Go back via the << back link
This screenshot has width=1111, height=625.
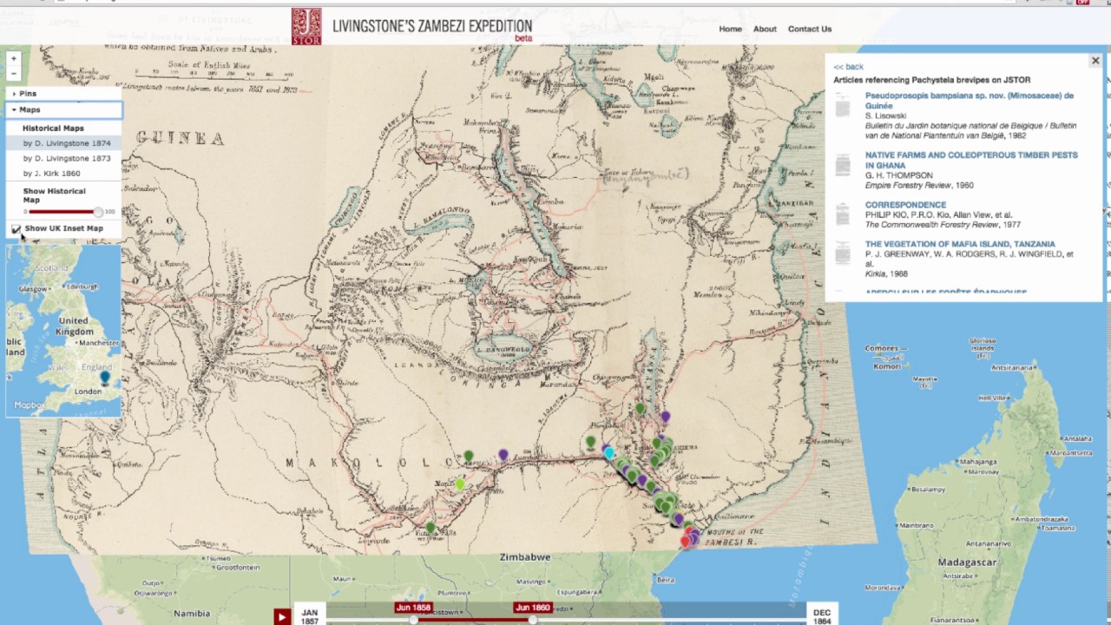pyautogui.click(x=848, y=67)
